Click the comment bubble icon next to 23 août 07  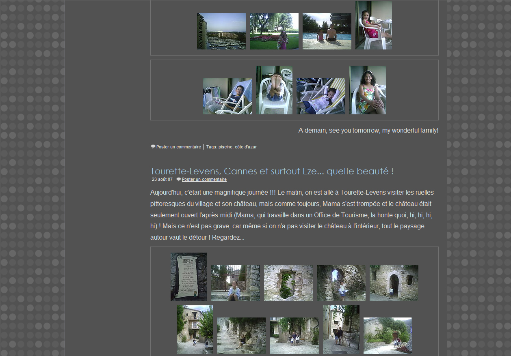click(x=179, y=179)
